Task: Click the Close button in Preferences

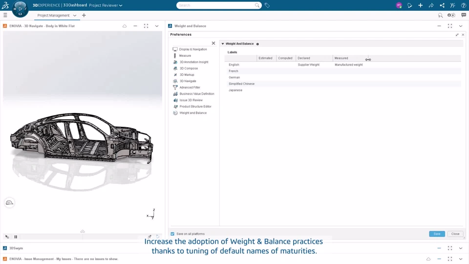Action: click(x=455, y=234)
